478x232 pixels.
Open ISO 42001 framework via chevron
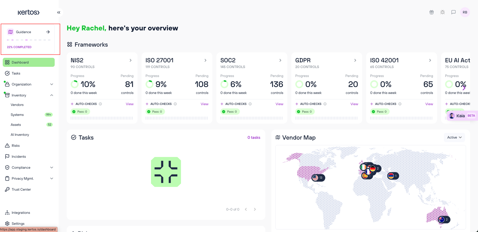pos(430,60)
